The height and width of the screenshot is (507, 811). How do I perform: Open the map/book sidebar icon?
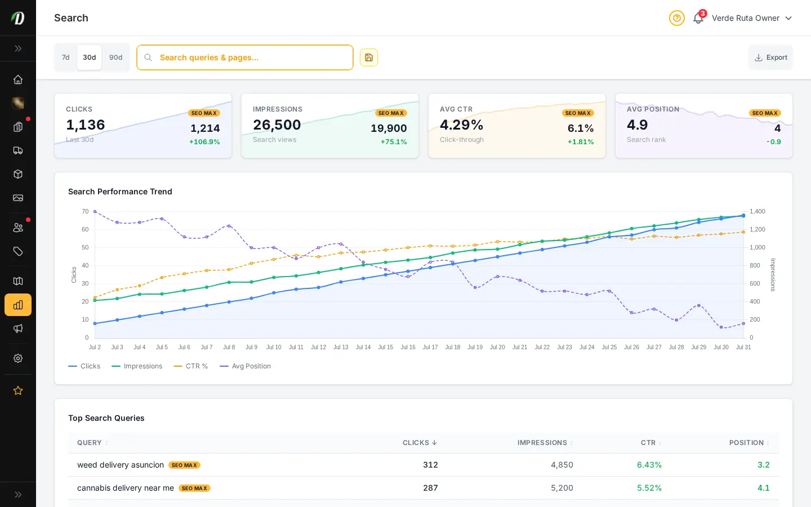pyautogui.click(x=18, y=281)
